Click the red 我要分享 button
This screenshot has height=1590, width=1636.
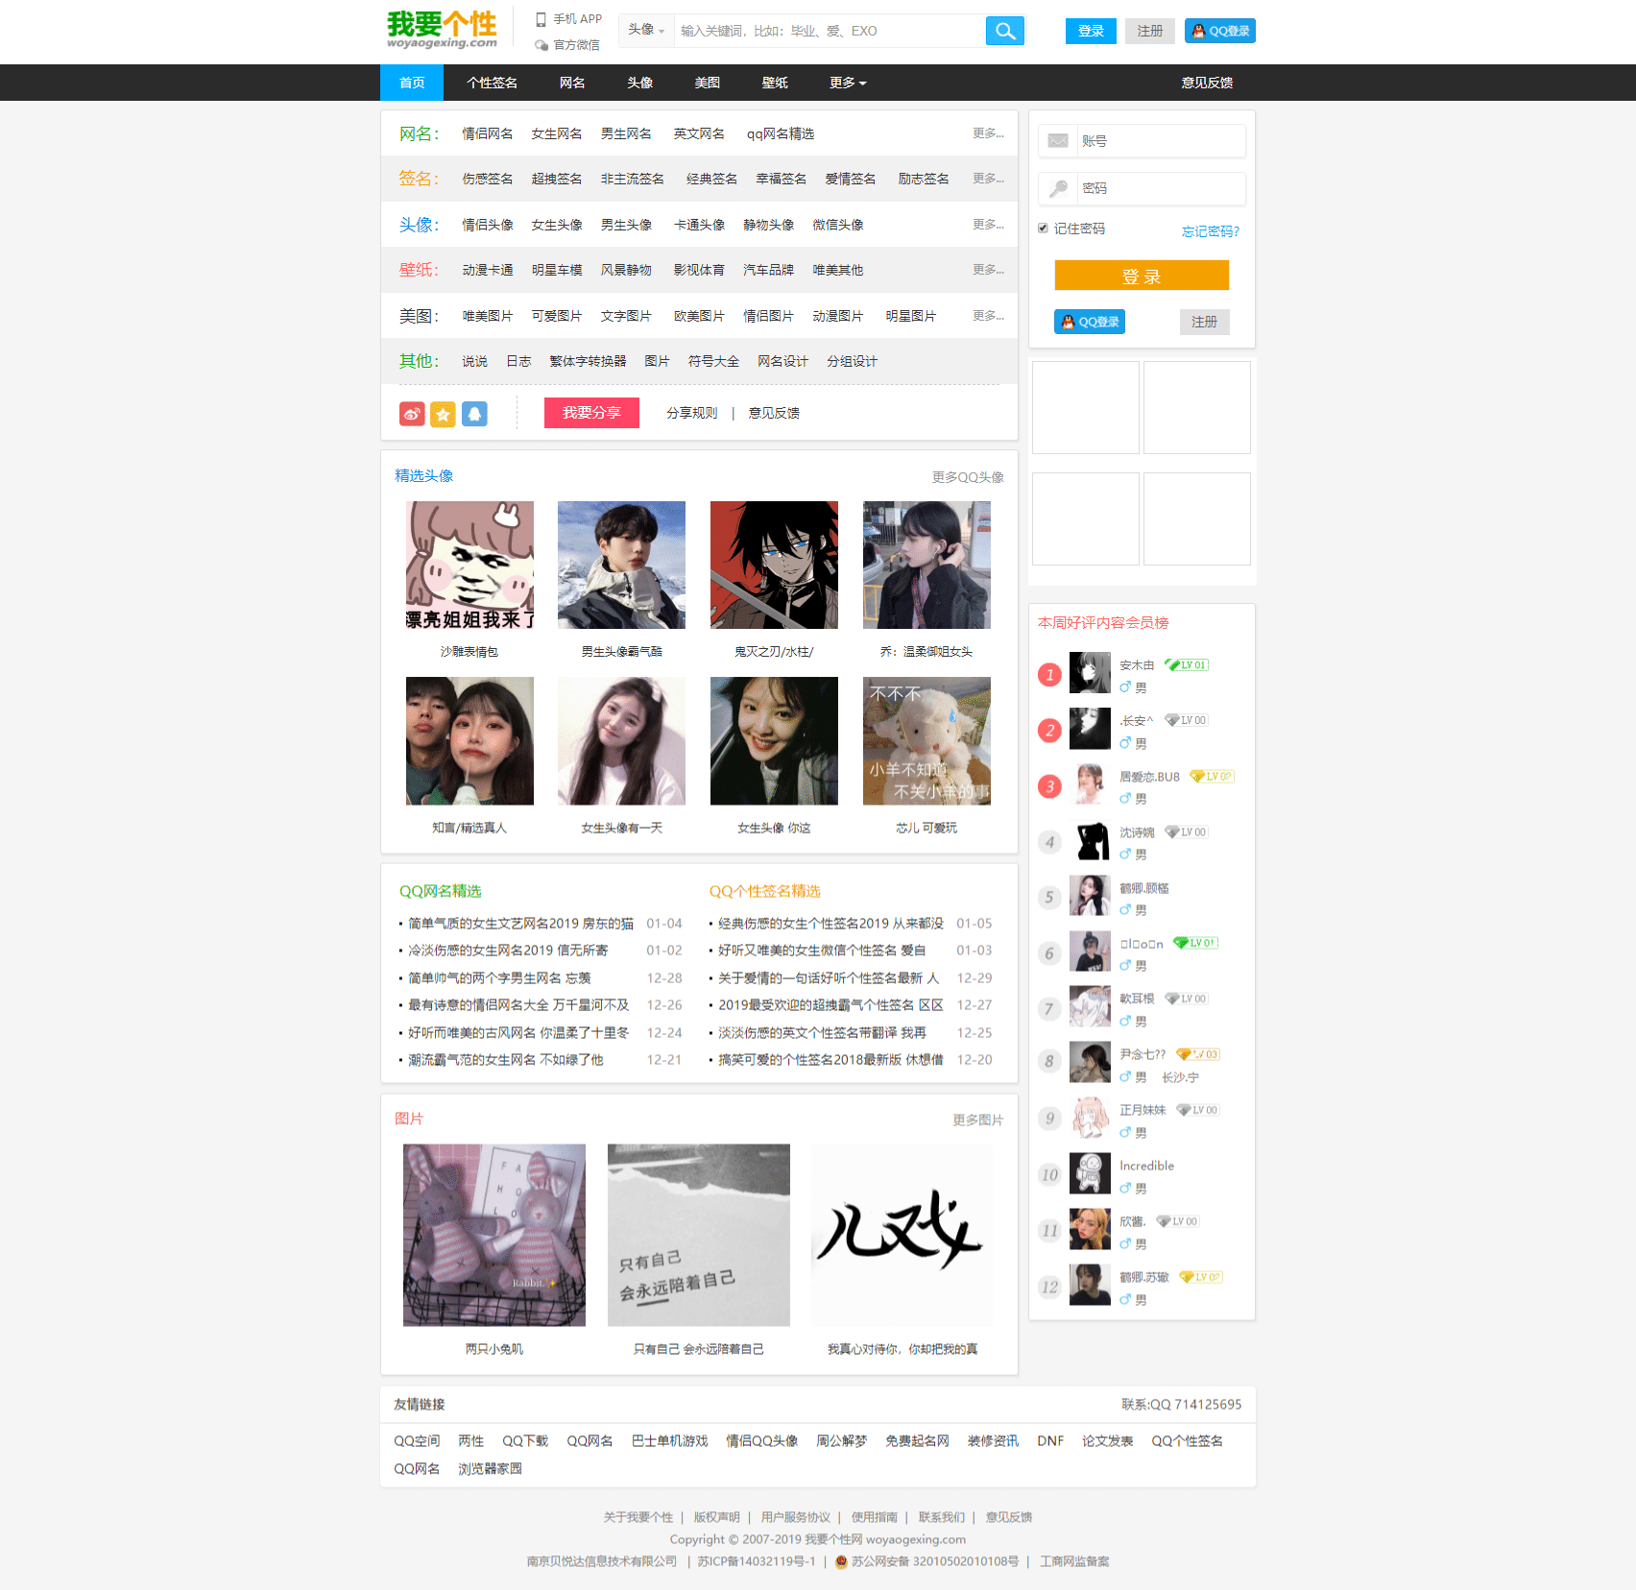point(591,413)
